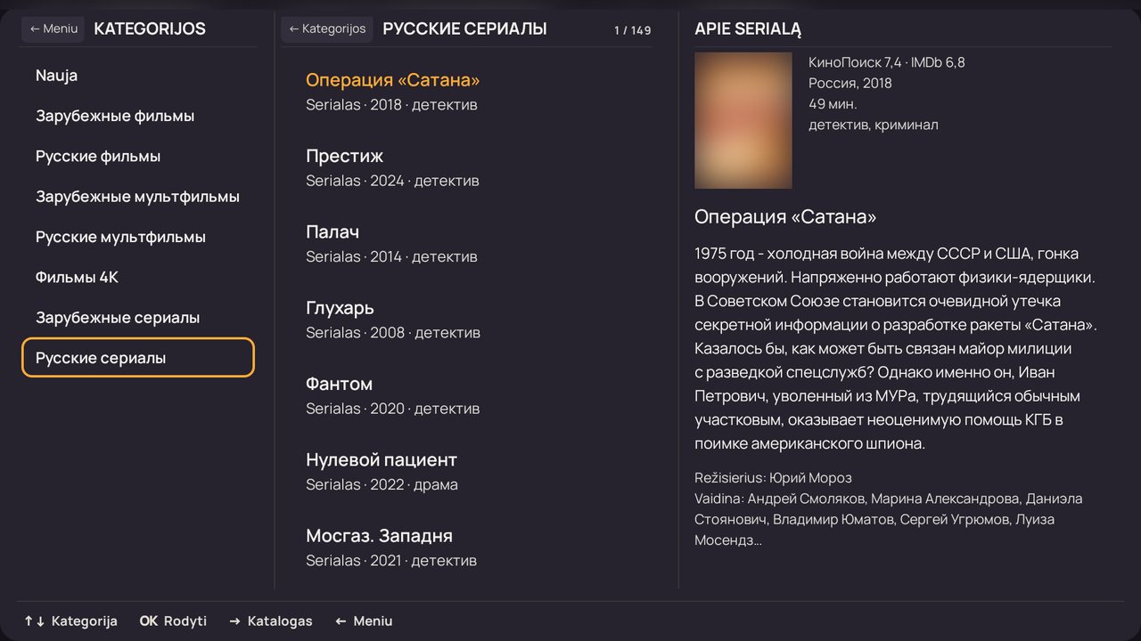Click the Serialas · 2008 · детектив subtitle
Viewport: 1141px width, 641px height.
pos(393,333)
